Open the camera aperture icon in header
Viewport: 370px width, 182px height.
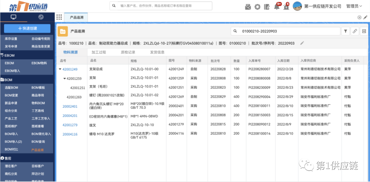(257, 7)
